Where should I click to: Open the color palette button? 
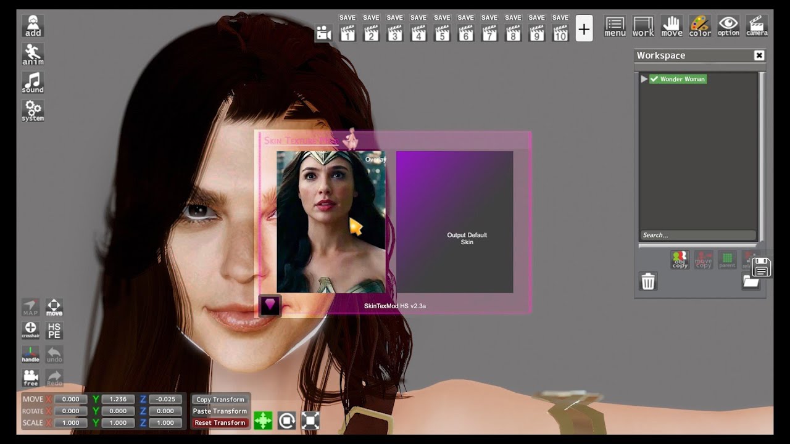click(700, 27)
